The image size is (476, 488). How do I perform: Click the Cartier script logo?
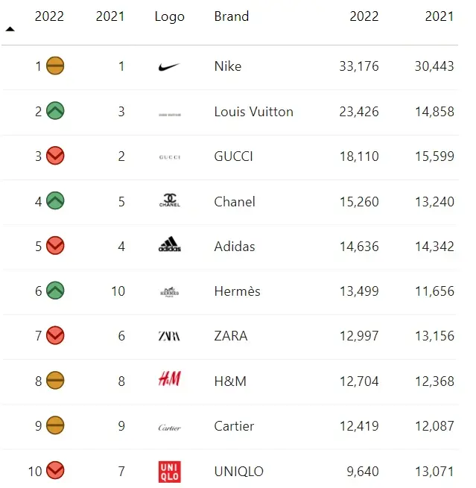point(170,428)
